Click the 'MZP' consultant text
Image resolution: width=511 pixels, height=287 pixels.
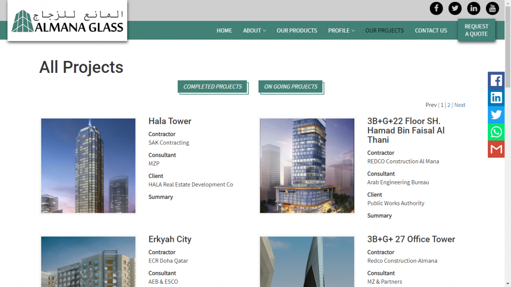point(154,163)
